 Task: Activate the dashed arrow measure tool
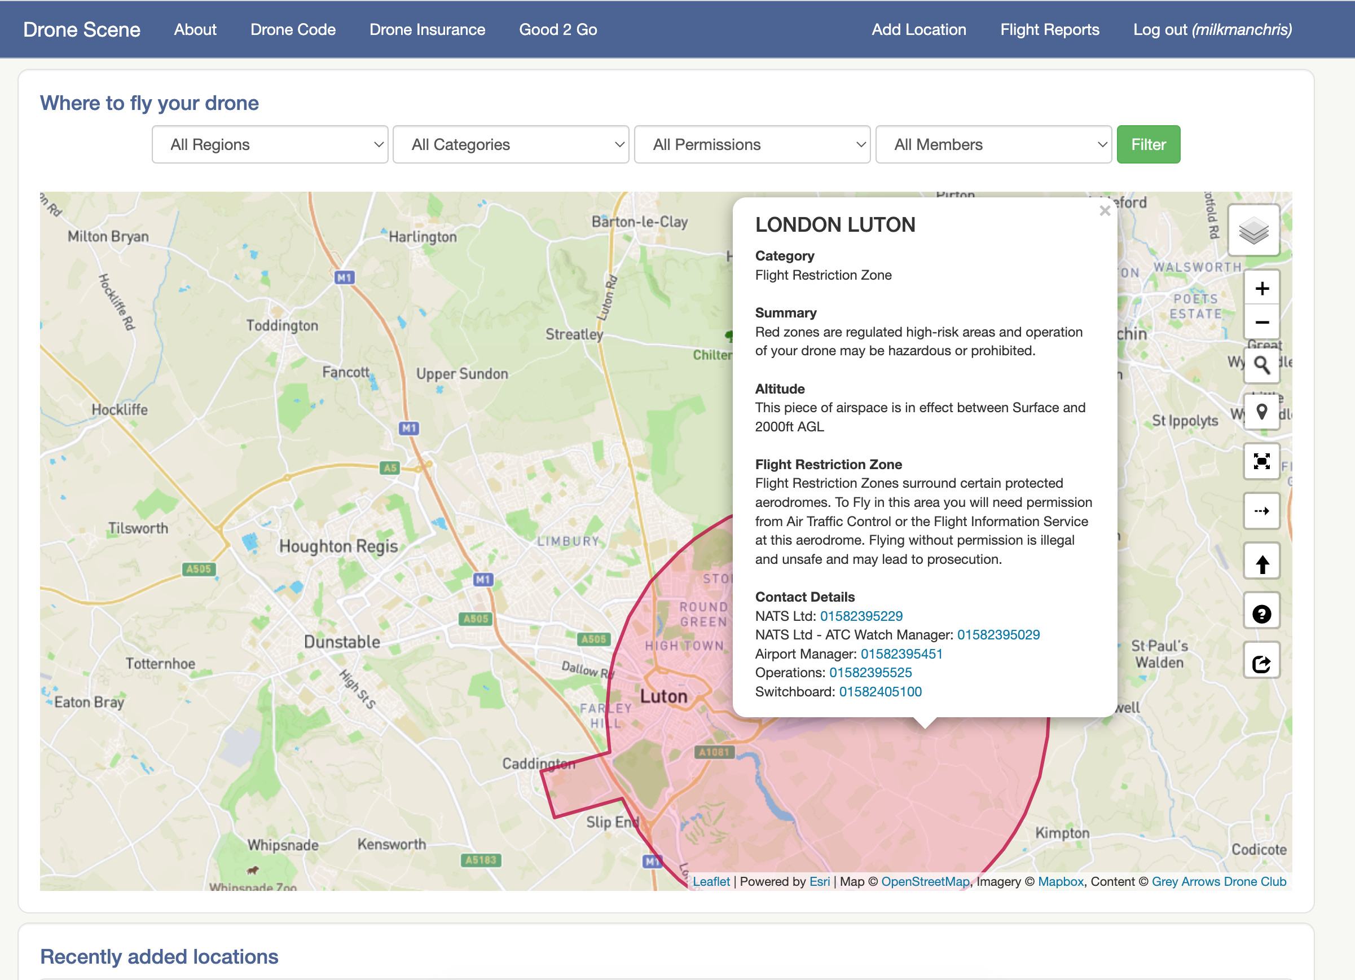tap(1261, 511)
